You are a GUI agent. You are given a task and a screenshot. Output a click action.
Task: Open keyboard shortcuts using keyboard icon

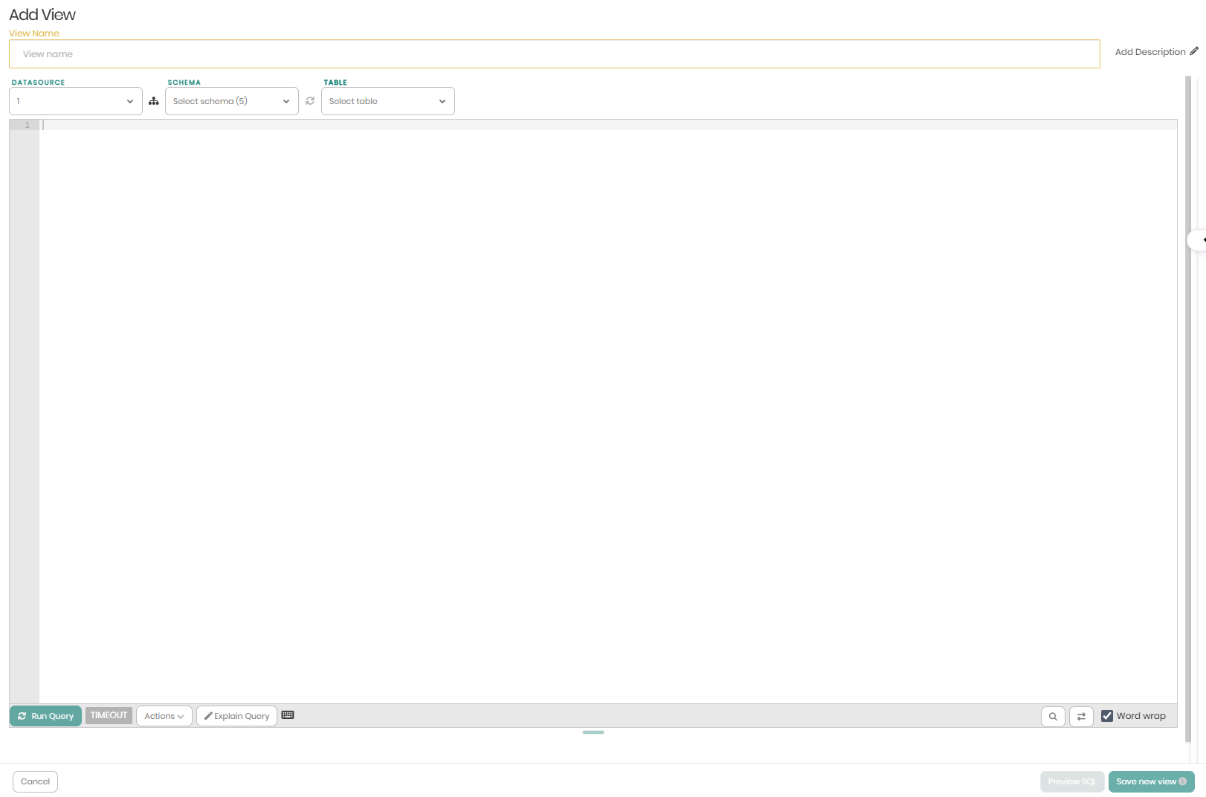[288, 715]
